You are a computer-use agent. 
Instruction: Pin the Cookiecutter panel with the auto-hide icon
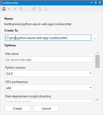(x=96, y=3)
